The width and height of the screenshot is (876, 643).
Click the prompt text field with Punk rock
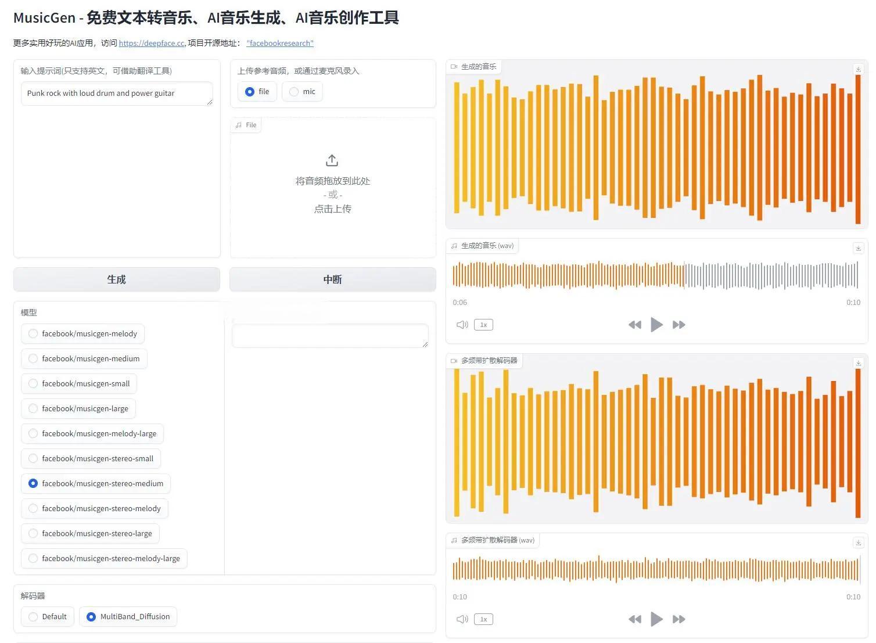coord(116,94)
